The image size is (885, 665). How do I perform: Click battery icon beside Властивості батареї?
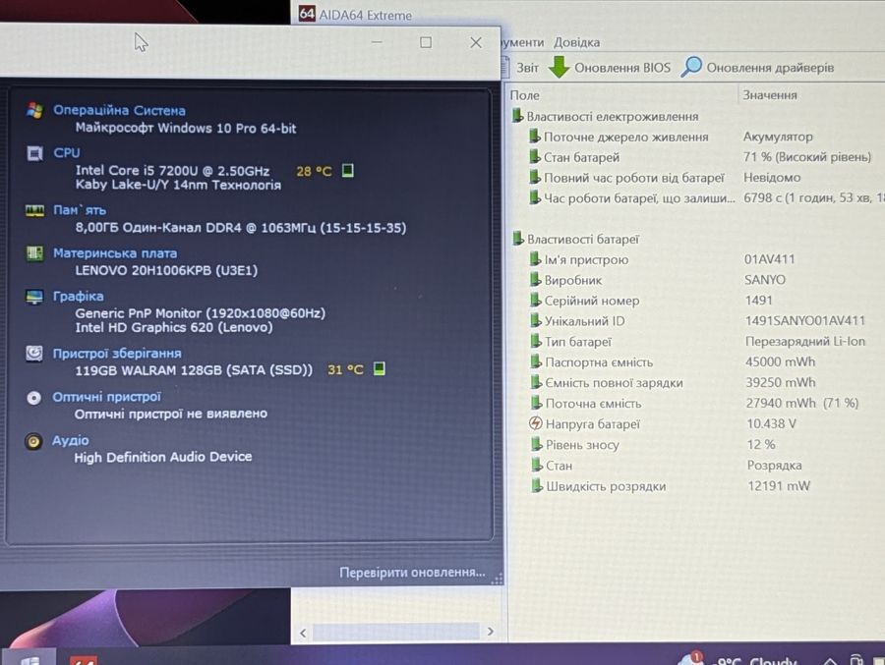click(517, 239)
